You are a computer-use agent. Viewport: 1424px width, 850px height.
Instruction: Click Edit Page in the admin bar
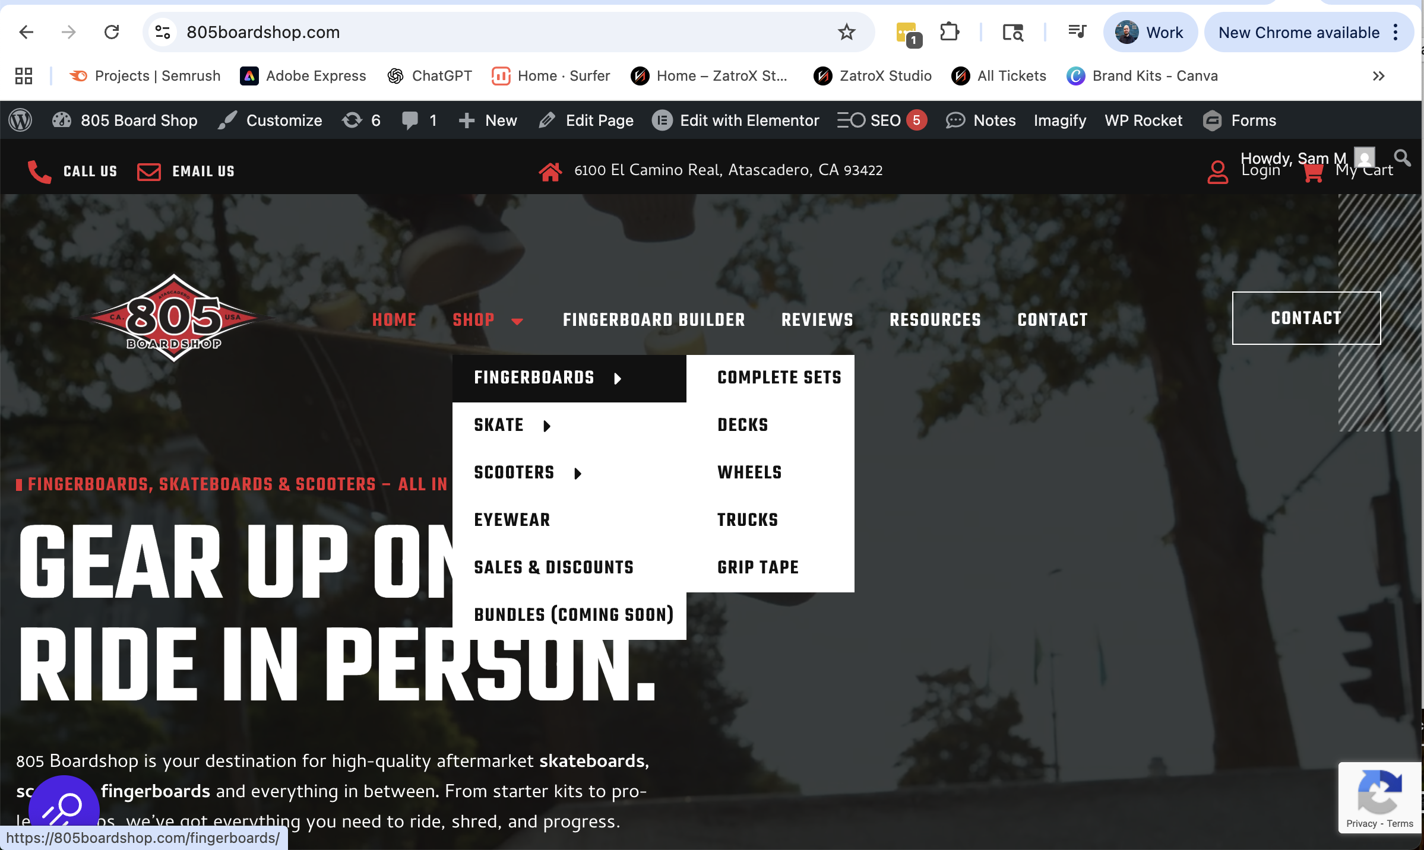[x=586, y=120]
